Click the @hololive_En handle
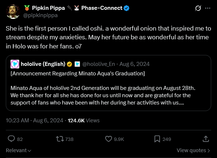This screenshot has width=217, height=158. (99, 64)
